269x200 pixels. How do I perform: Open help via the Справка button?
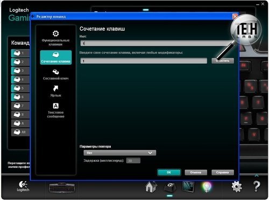click(223, 173)
